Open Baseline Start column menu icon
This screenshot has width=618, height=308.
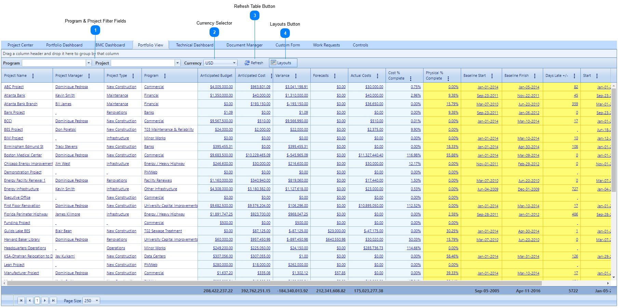[492, 76]
